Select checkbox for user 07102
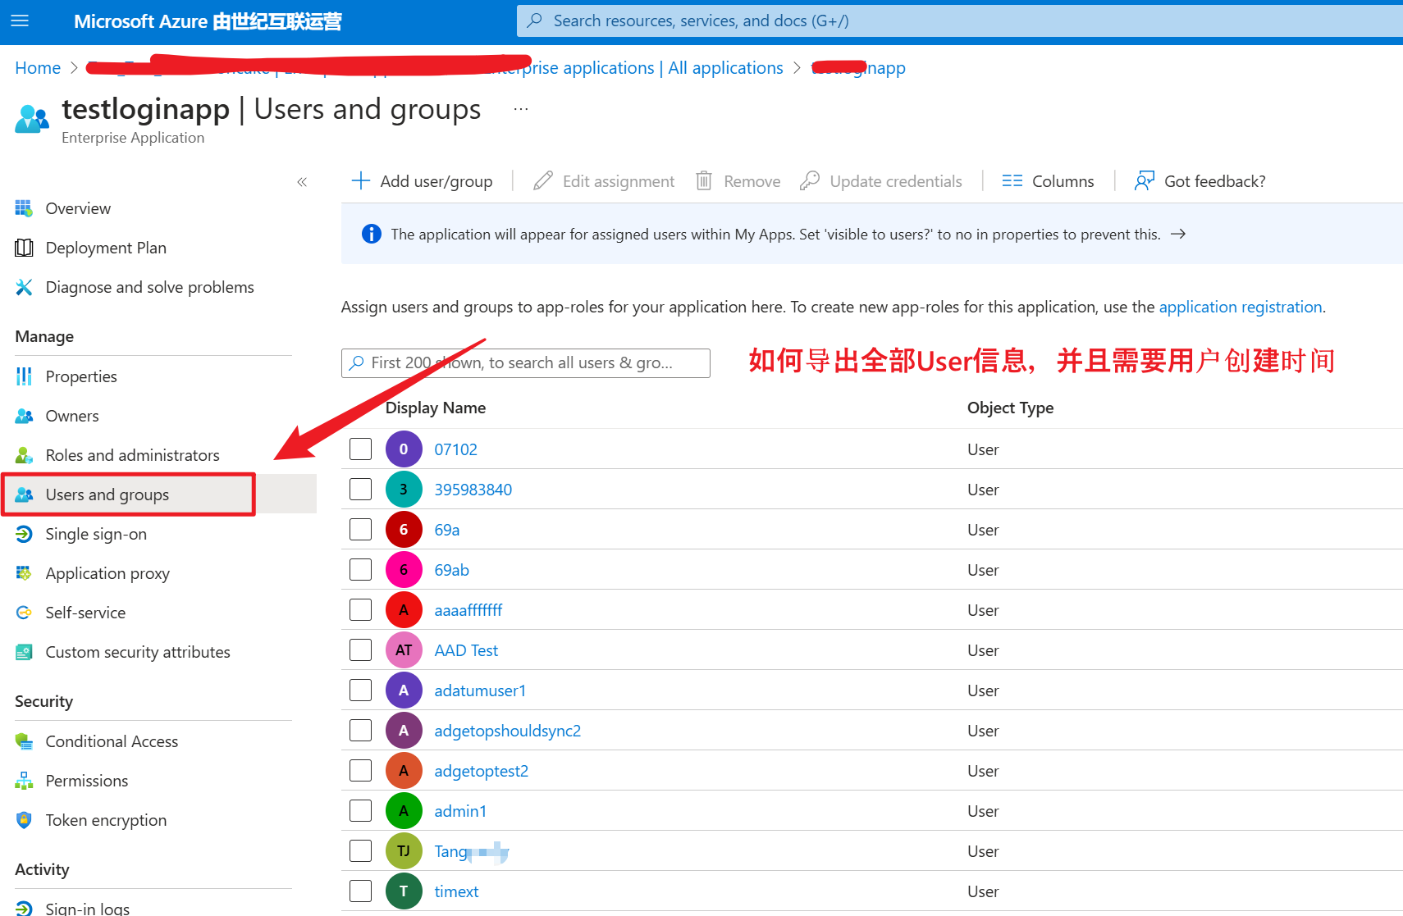 coord(360,449)
